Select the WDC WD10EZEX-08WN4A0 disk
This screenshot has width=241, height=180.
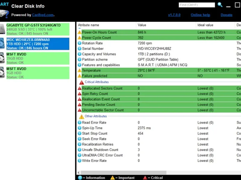coord(38,44)
